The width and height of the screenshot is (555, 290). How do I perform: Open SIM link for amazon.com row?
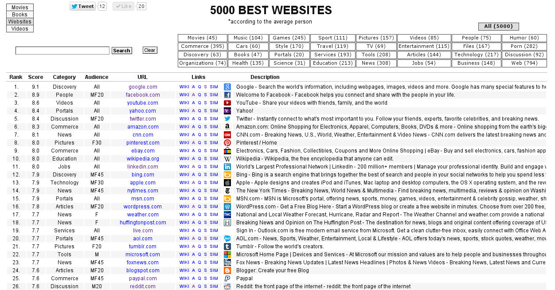[214, 127]
